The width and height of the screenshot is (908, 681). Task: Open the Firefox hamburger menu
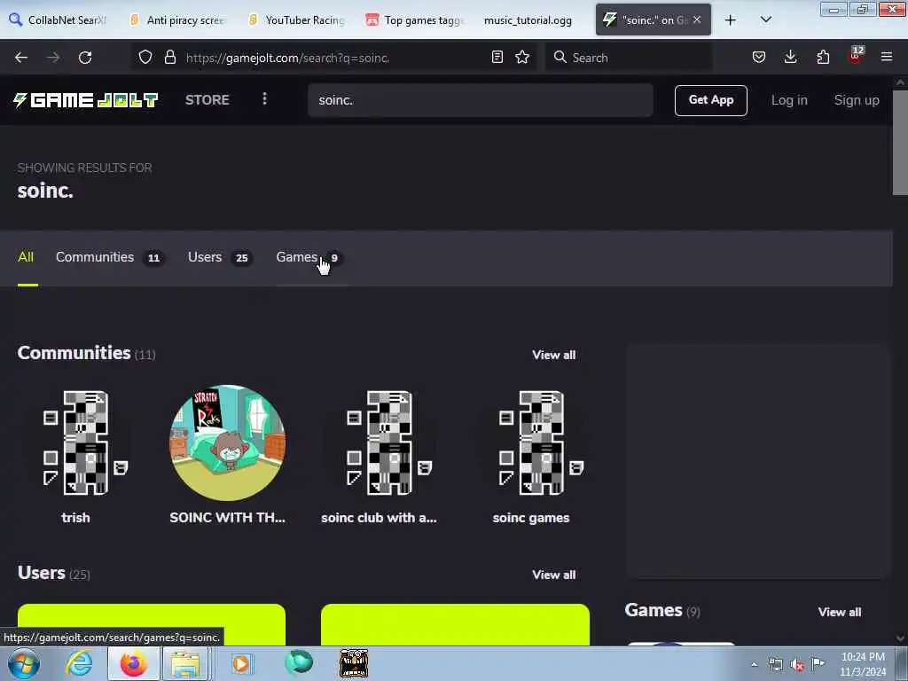pyautogui.click(x=887, y=58)
